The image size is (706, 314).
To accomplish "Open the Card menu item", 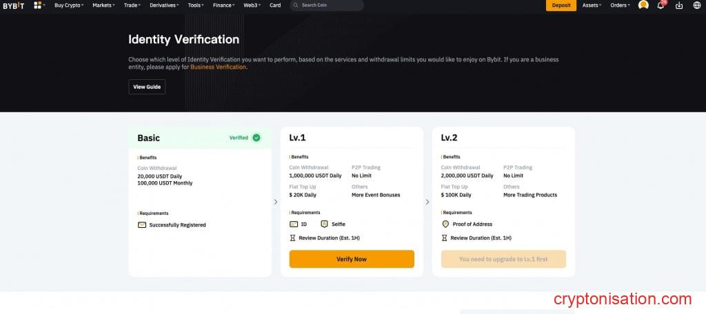I will pos(275,6).
